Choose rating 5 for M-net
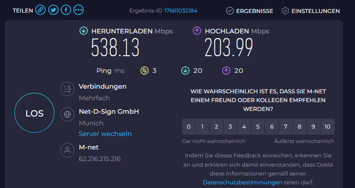This screenshot has width=355, height=188. [257, 127]
